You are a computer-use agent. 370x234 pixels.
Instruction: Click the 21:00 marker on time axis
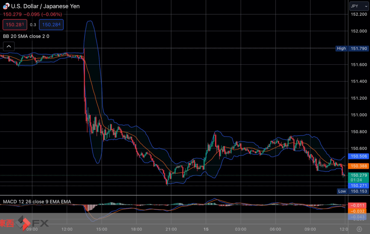[x=171, y=229]
